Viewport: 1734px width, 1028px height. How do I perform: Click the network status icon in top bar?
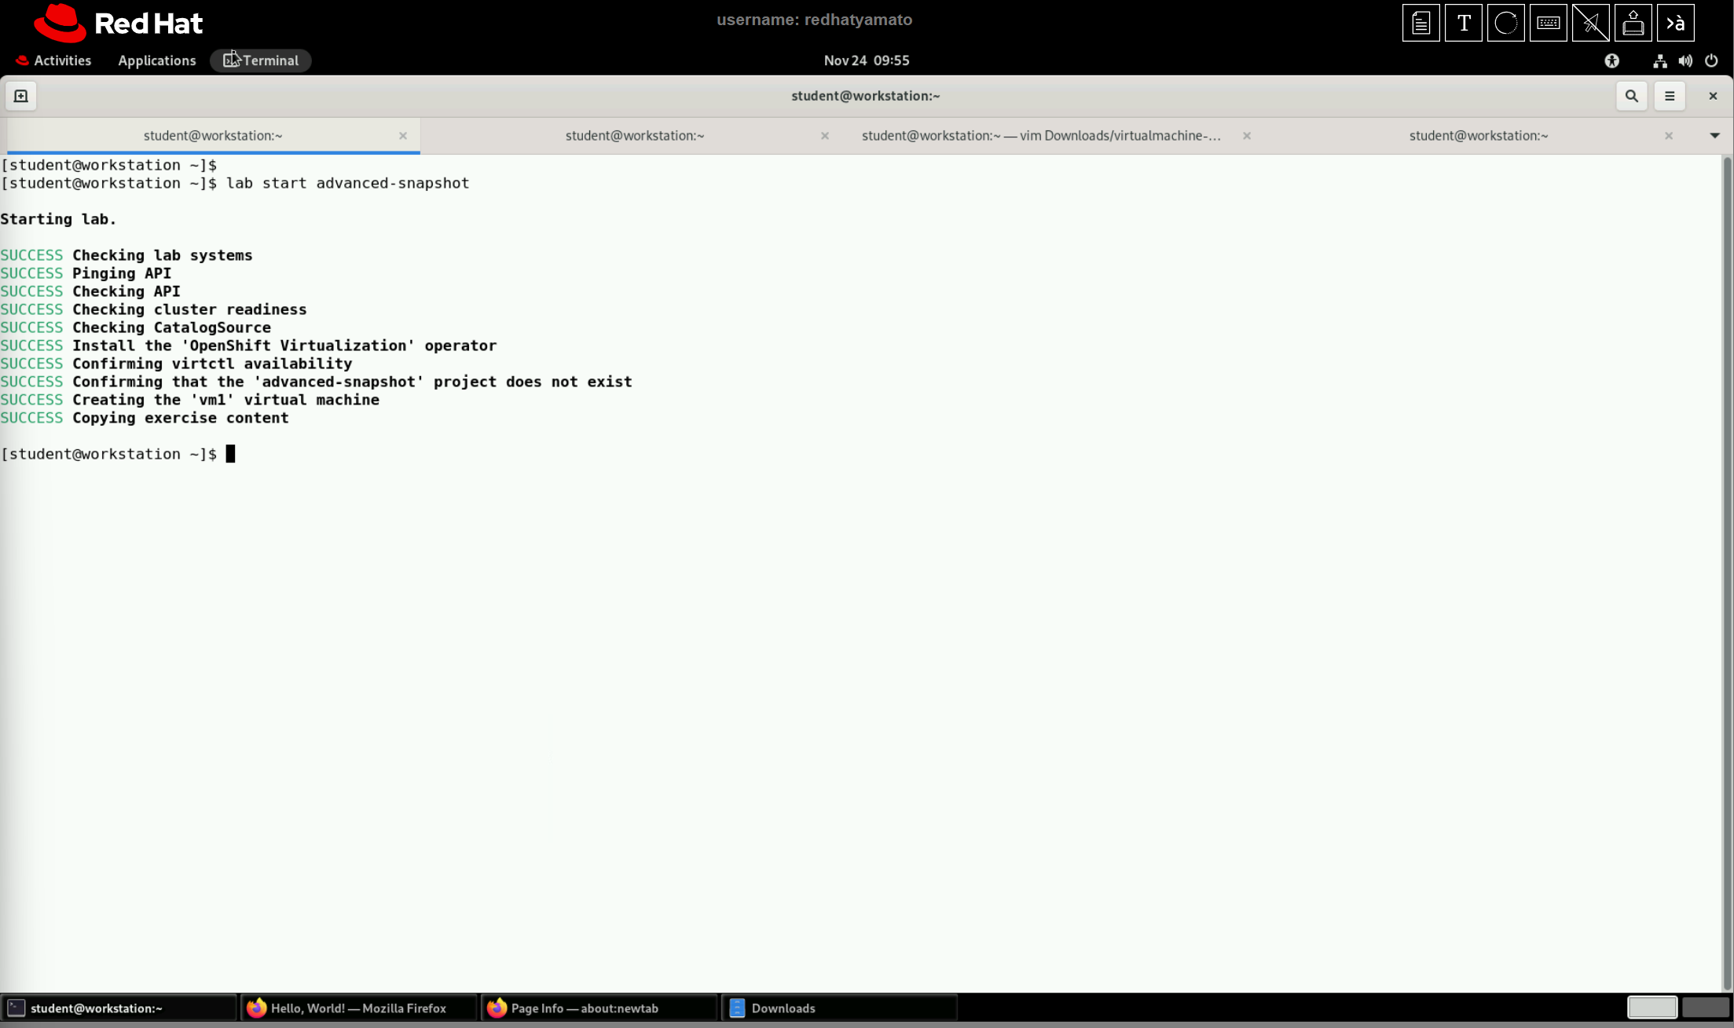tap(1660, 60)
